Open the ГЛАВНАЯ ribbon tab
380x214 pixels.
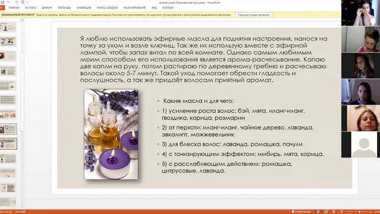coord(14,8)
